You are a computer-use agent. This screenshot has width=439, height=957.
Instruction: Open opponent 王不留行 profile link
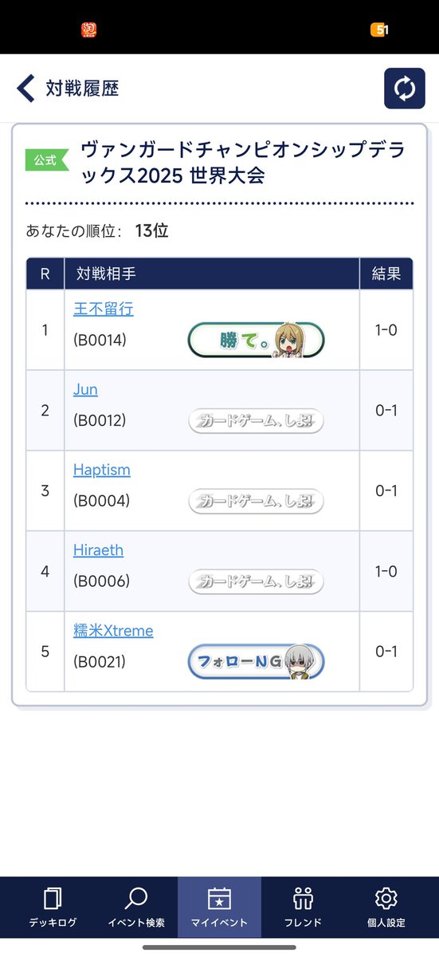click(x=104, y=309)
